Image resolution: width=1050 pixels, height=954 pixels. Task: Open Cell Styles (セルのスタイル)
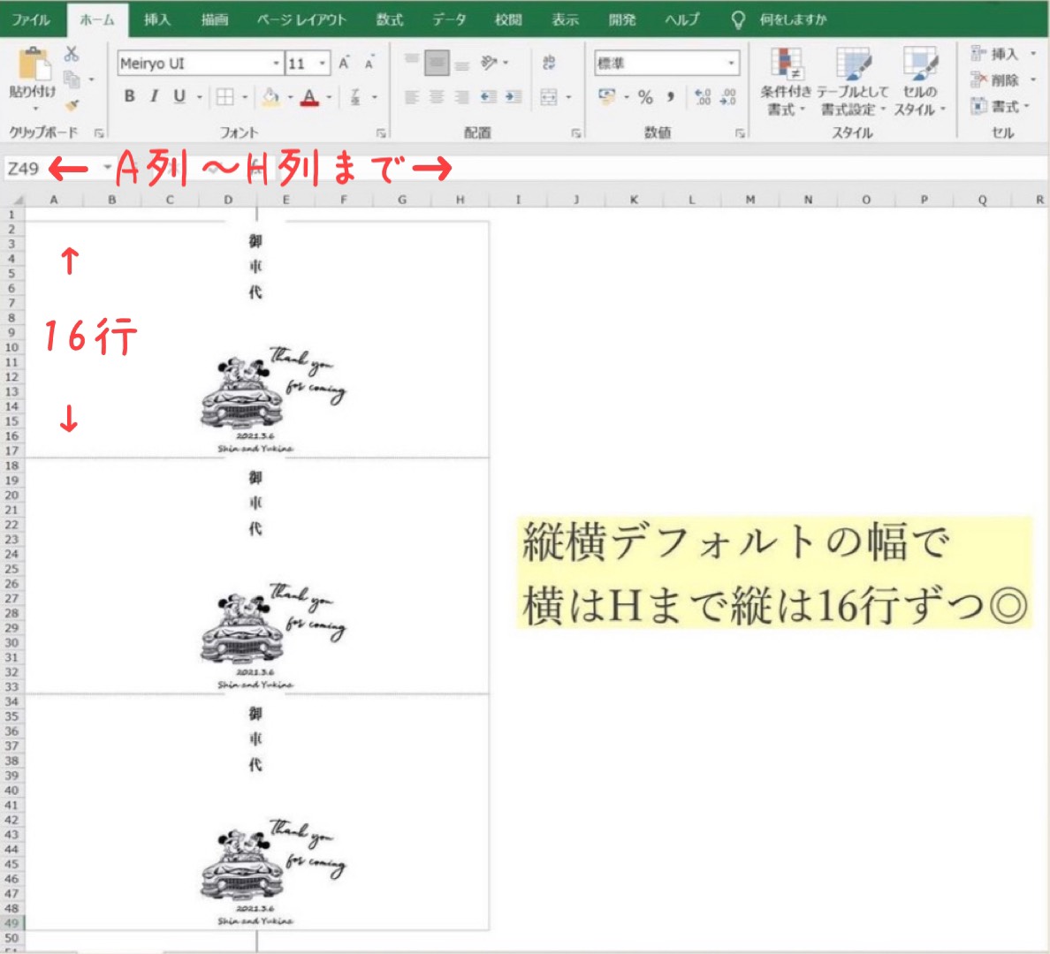point(919,81)
